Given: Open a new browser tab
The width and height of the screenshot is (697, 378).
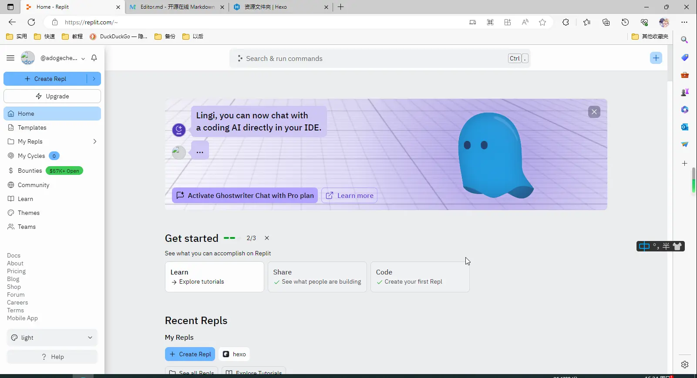Looking at the screenshot, I should coord(341,7).
